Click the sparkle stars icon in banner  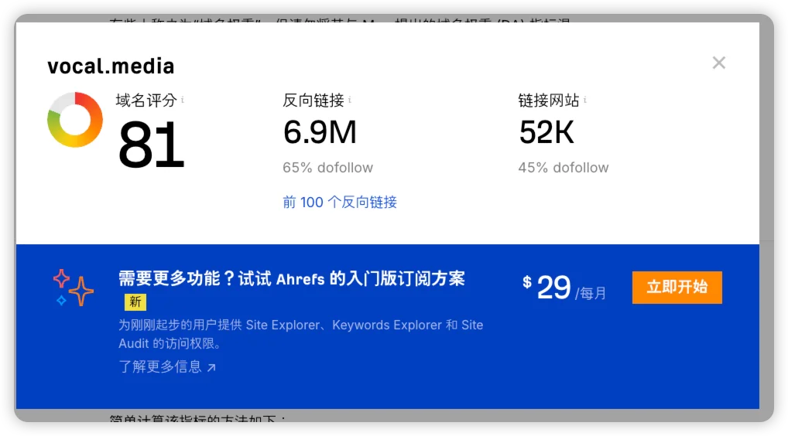(74, 288)
